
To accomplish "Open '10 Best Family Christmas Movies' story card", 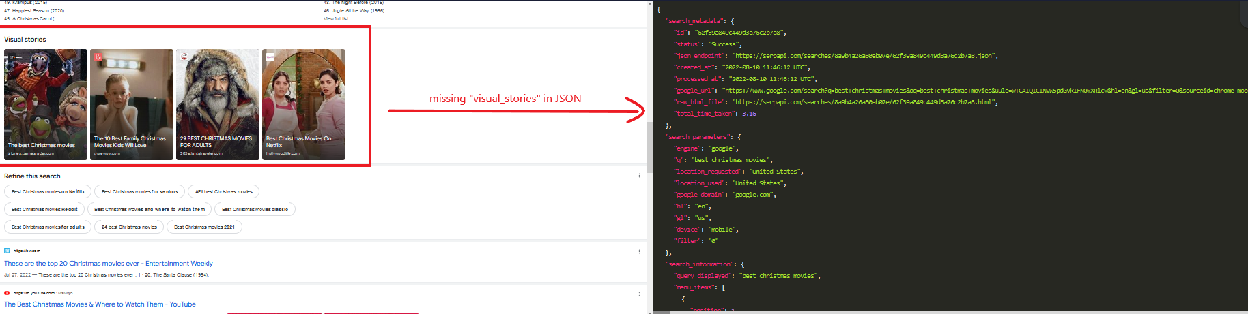I will pyautogui.click(x=132, y=104).
